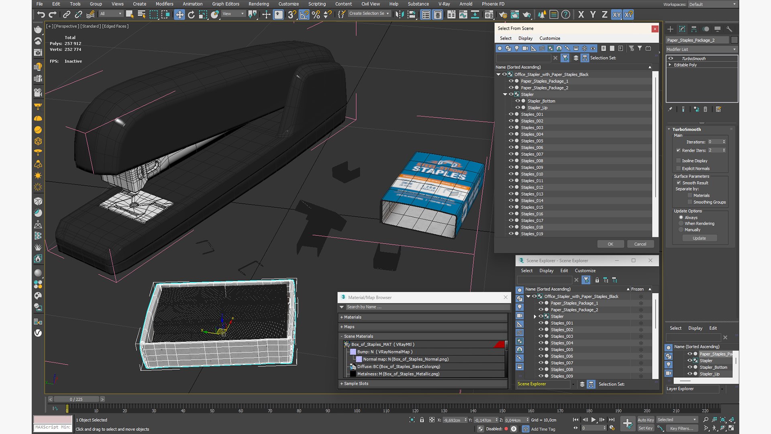
Task: Uncheck the Smooth Result checkbox
Action: coord(679,183)
